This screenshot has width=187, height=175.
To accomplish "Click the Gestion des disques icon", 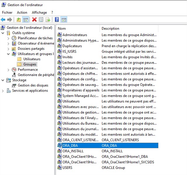I will point(14,85).
